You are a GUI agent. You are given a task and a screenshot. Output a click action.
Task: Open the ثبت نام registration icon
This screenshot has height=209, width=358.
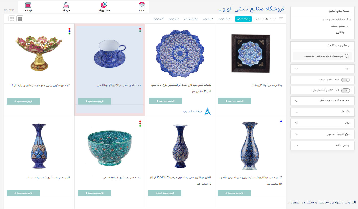[142, 5]
